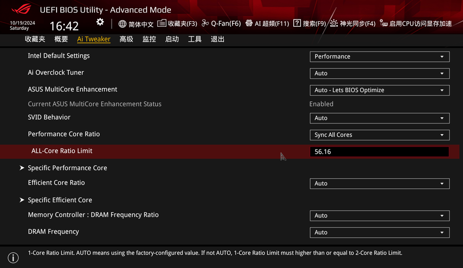Switch to the 退出 tab
Image resolution: width=463 pixels, height=268 pixels.
tap(218, 39)
